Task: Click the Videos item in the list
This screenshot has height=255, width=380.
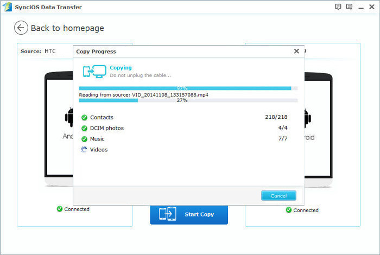Action: [x=99, y=150]
